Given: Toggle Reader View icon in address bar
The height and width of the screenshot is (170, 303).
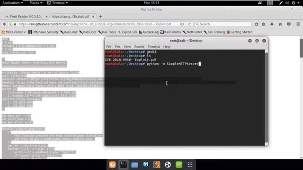Looking at the screenshot, I should pyautogui.click(x=182, y=24).
